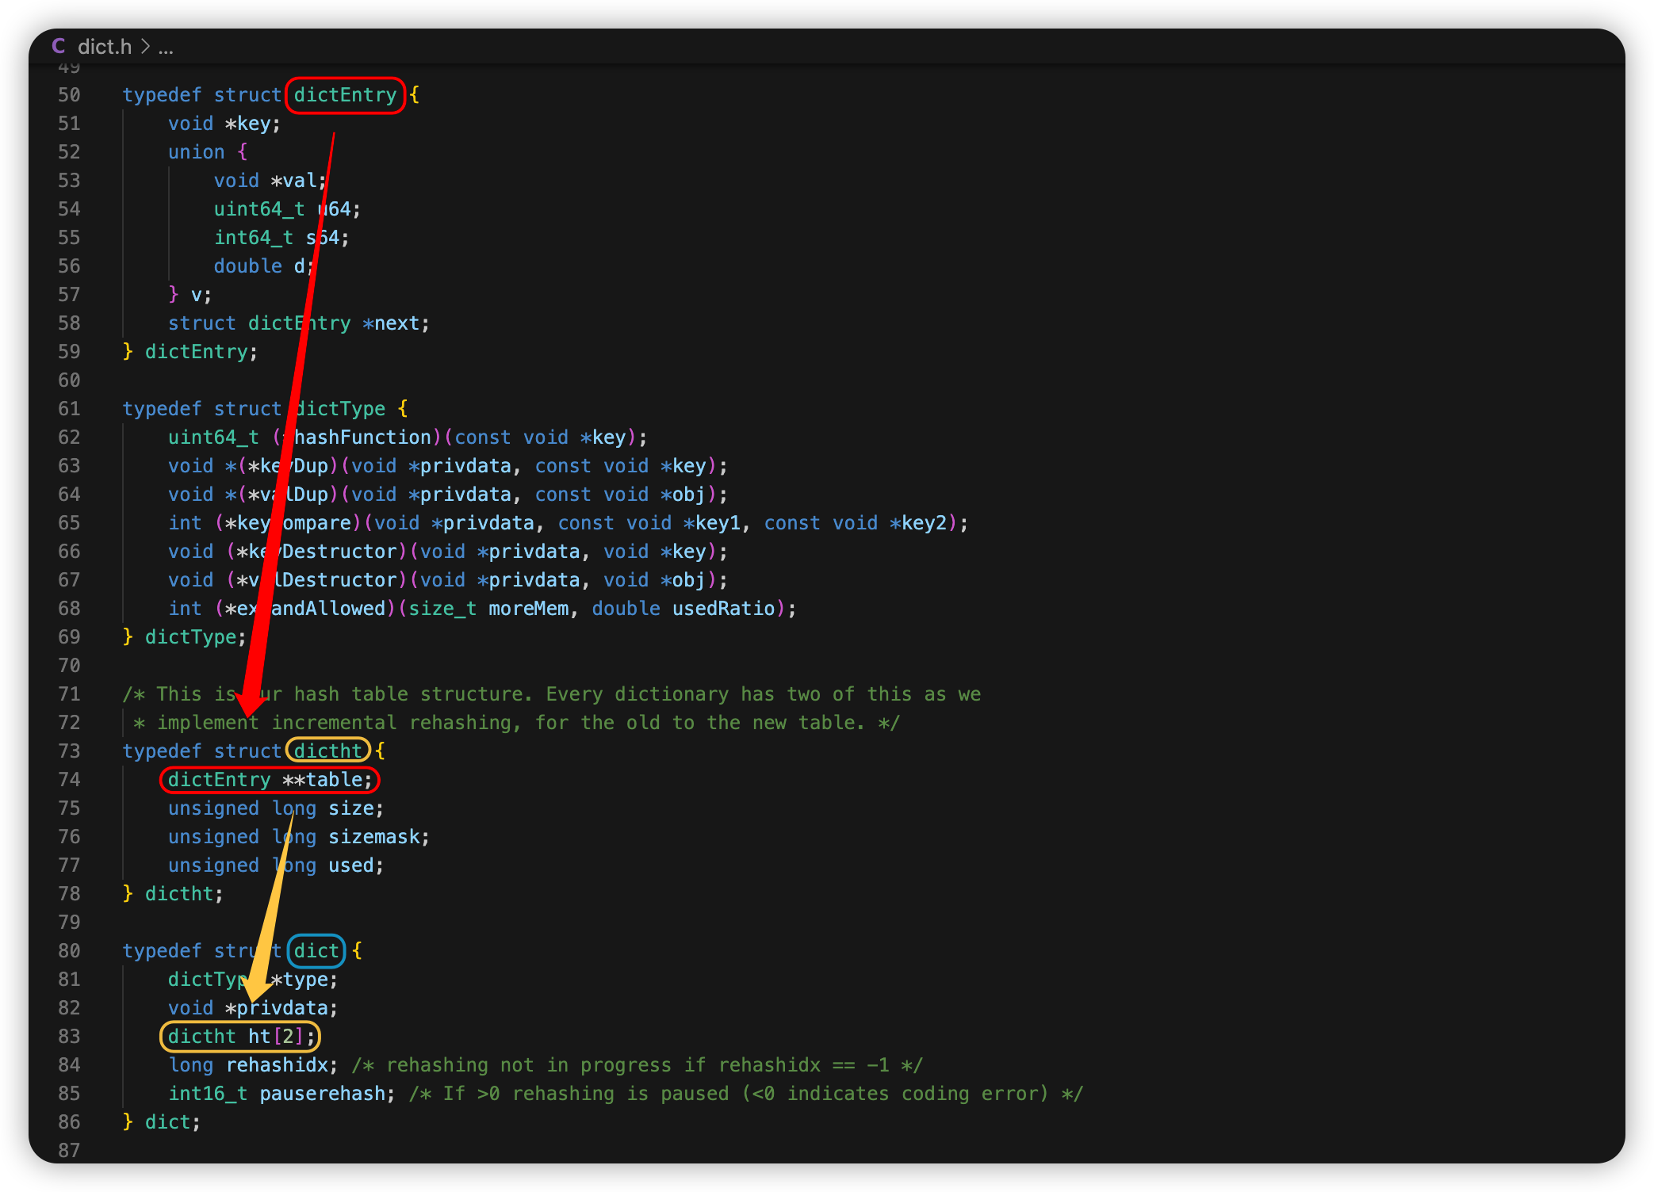This screenshot has width=1654, height=1192.
Task: Place cursor on 'void *val;' line
Action: pos(270,181)
